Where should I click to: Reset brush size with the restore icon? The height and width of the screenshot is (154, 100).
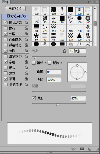[65, 51]
